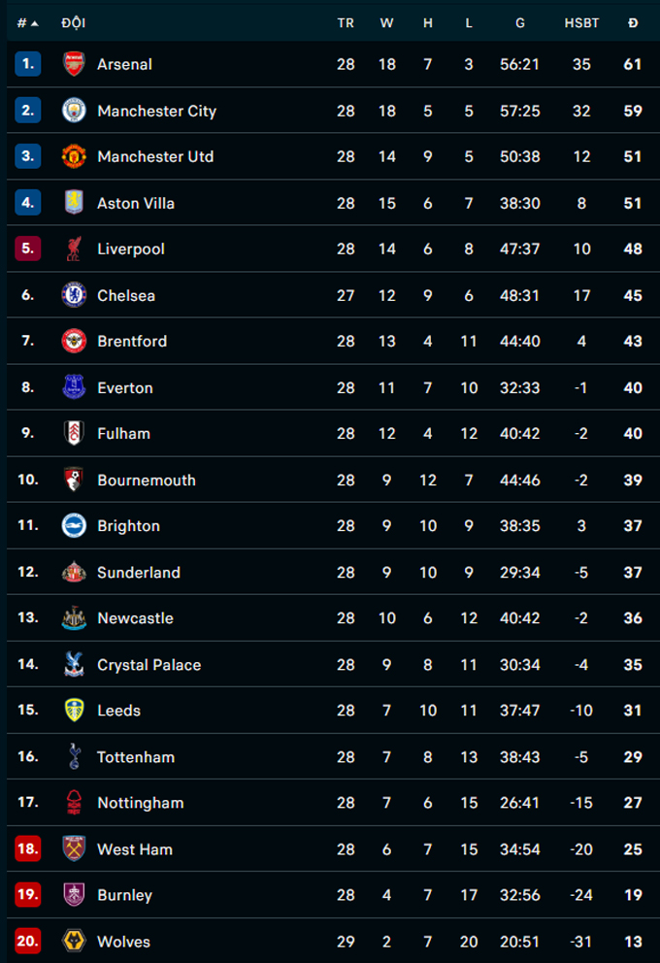Click the dark red position 5 badge
Image resolution: width=660 pixels, height=963 pixels.
(x=28, y=249)
